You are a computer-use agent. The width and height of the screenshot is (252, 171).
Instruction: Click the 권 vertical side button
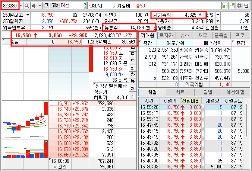pyautogui.click(x=133, y=88)
